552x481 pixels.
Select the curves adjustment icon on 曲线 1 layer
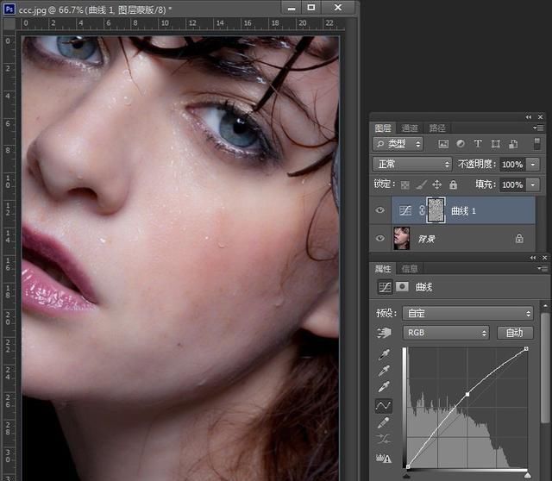[x=405, y=210]
